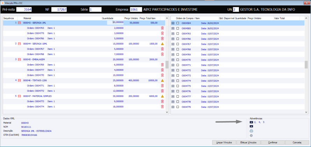
Task: Collapse the SERINGA 10ML material row
Action: [x=19, y=44]
